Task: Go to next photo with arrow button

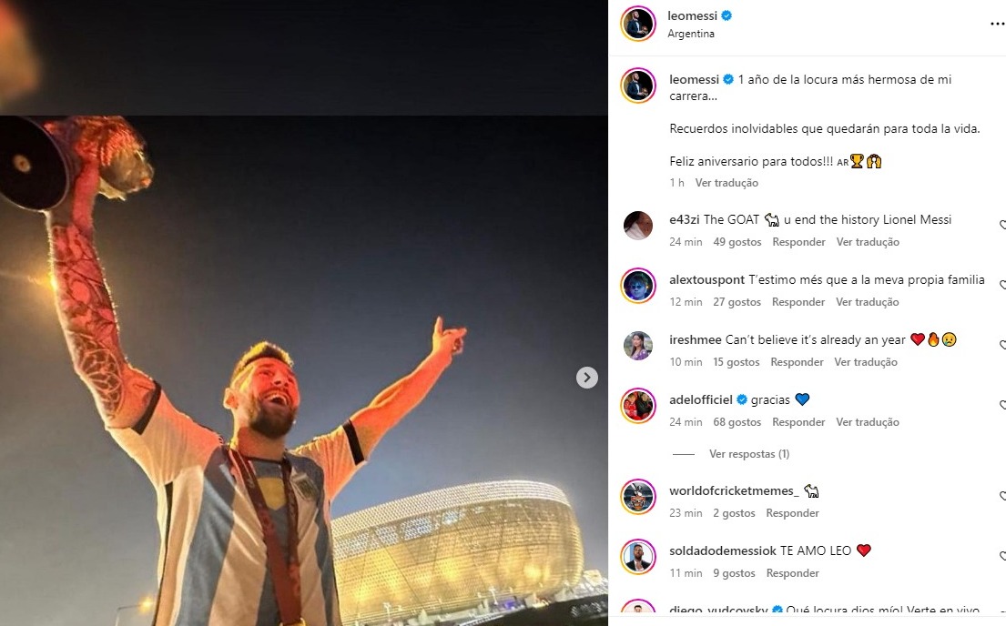Action: click(586, 378)
